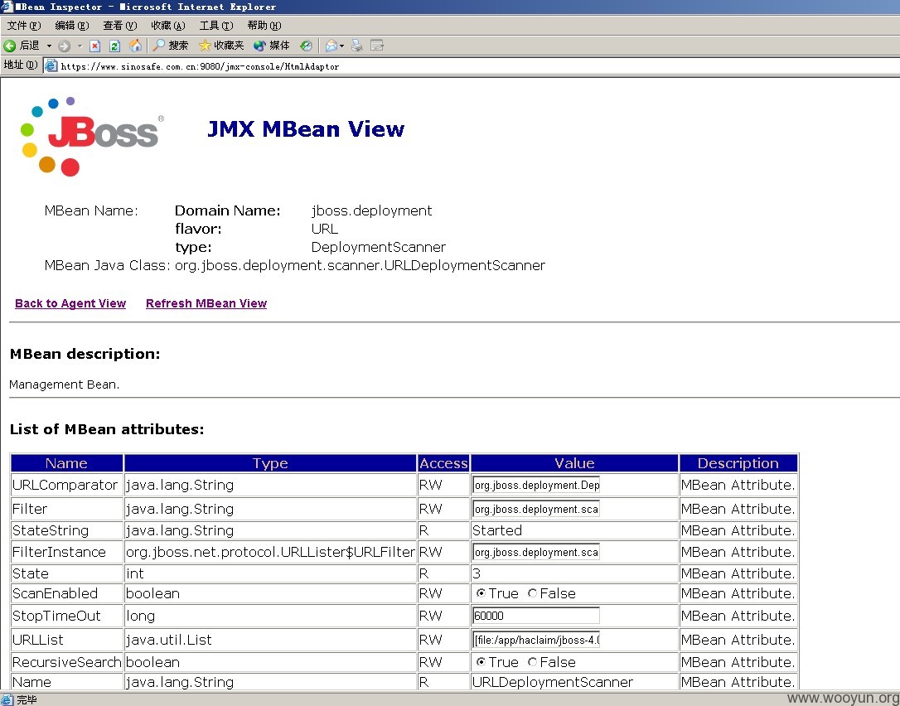The width and height of the screenshot is (900, 706).
Task: Open the Tools (工具) menu
Action: coord(215,26)
